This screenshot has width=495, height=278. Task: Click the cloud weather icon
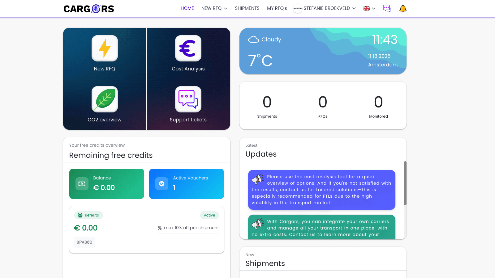pos(253,40)
